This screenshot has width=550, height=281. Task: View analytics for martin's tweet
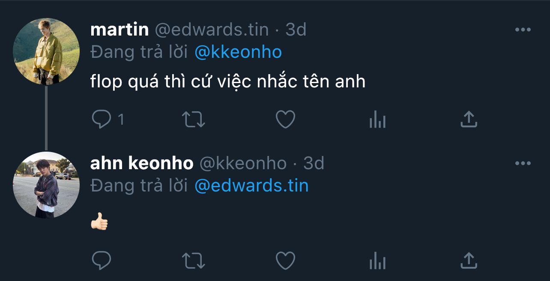377,120
